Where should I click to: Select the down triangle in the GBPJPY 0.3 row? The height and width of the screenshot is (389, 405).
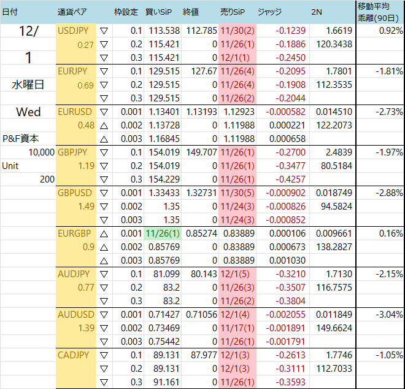(104, 180)
